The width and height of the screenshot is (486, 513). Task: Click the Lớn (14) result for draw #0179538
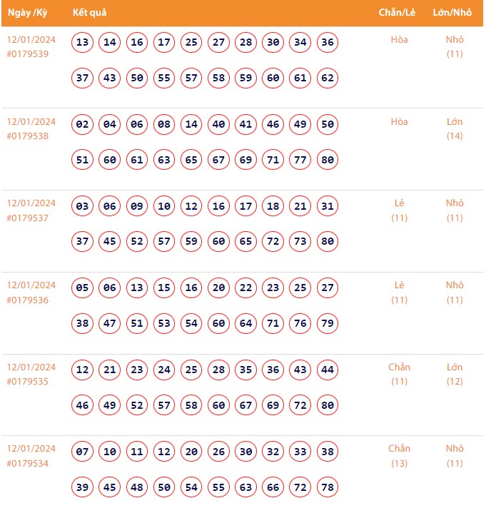tap(455, 128)
